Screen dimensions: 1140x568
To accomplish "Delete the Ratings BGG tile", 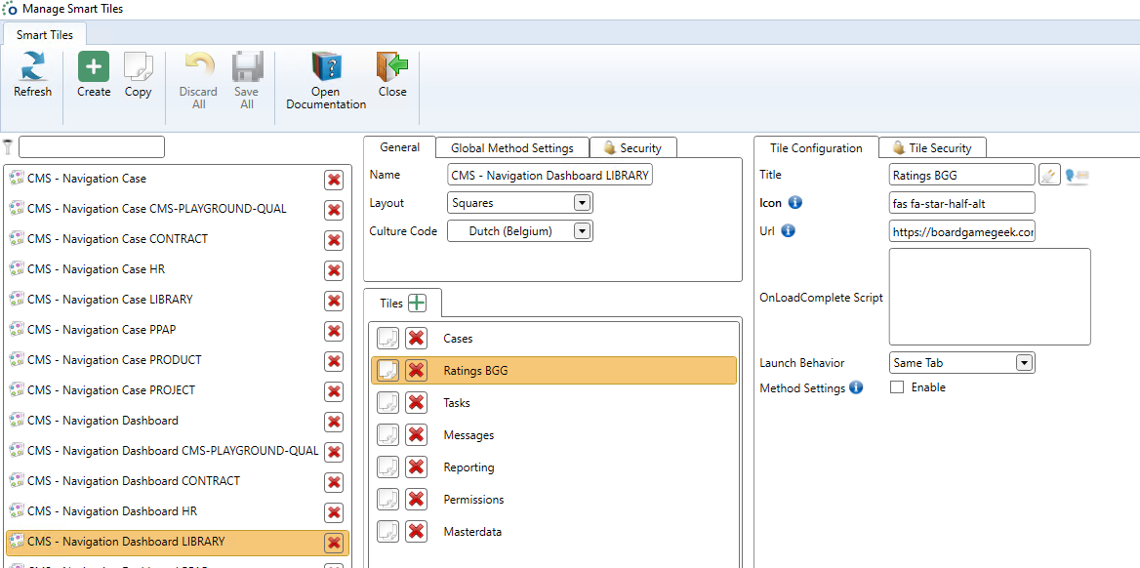I will pyautogui.click(x=416, y=370).
